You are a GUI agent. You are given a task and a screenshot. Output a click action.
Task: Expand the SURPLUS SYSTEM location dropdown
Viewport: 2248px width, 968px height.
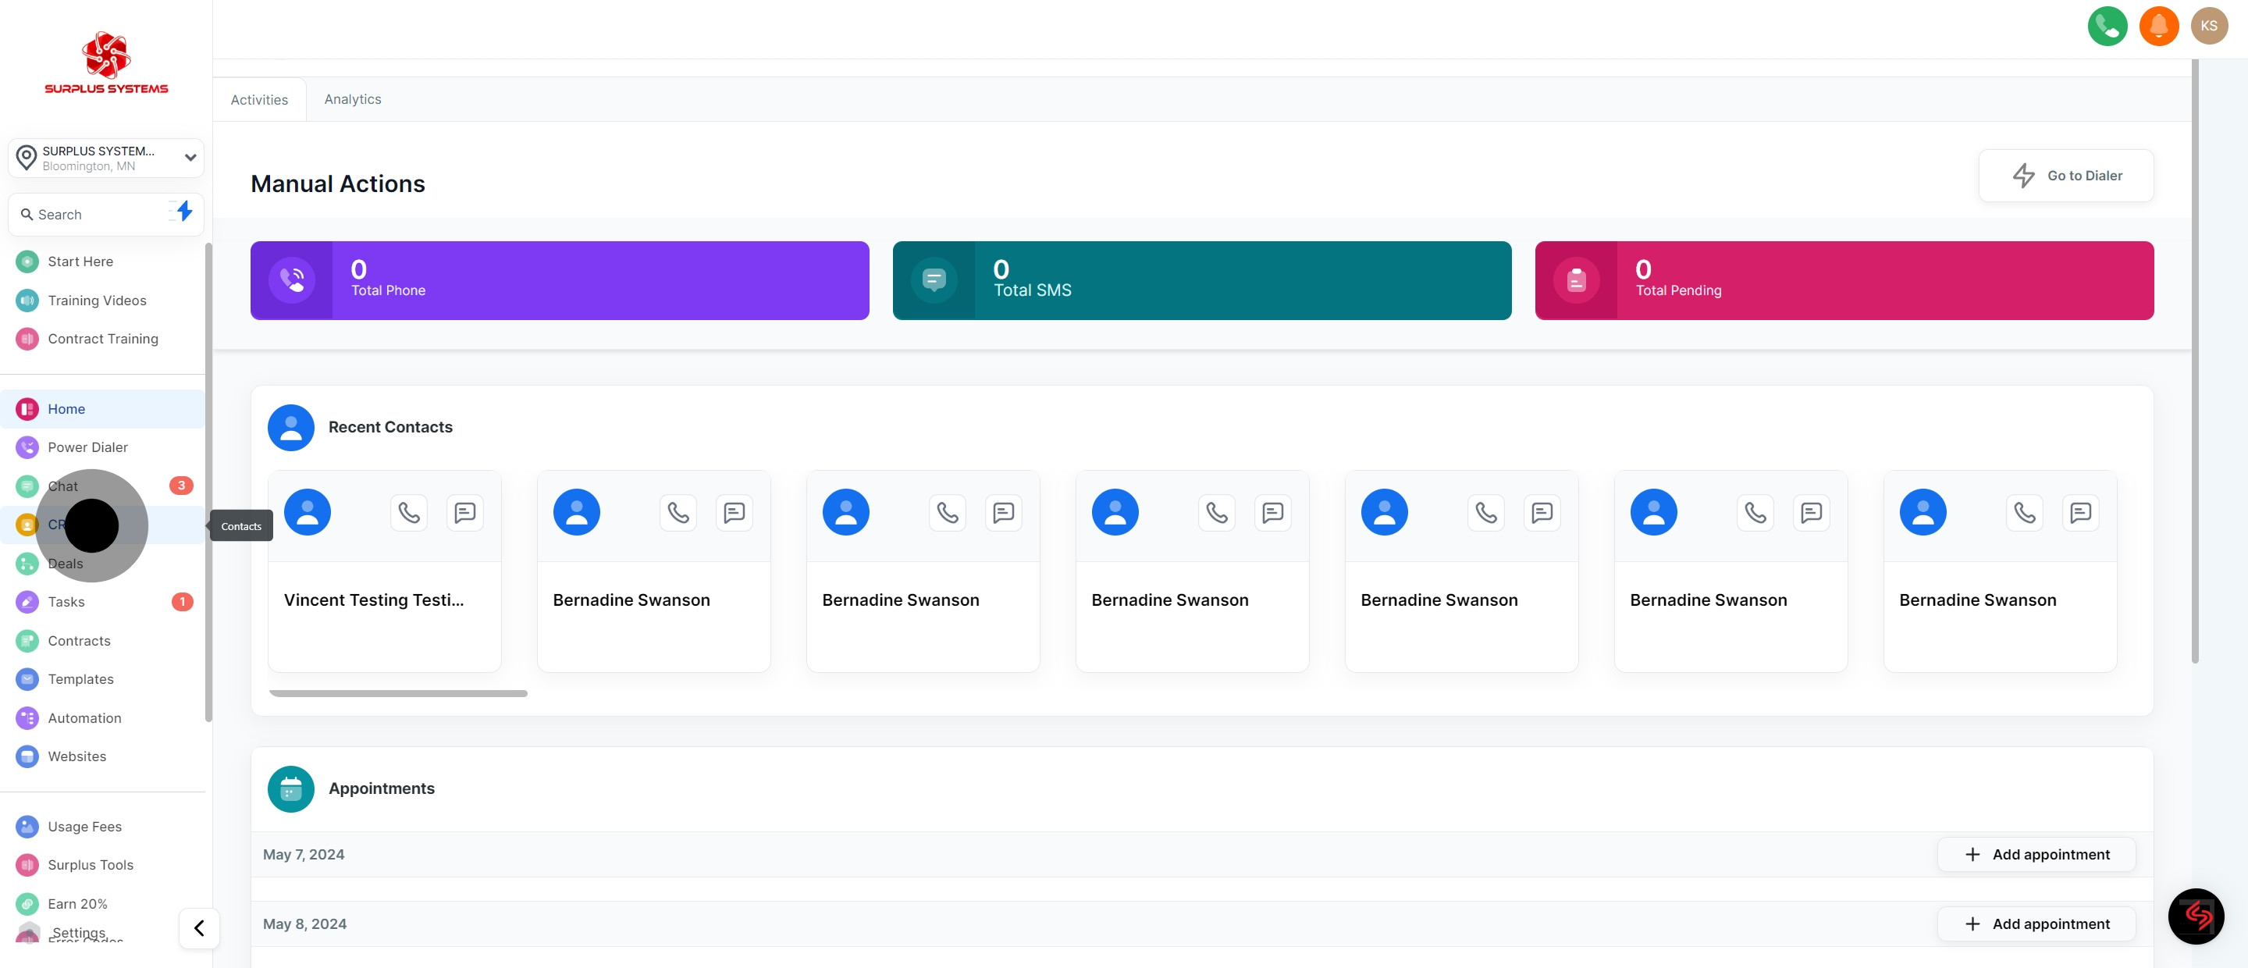(x=190, y=158)
